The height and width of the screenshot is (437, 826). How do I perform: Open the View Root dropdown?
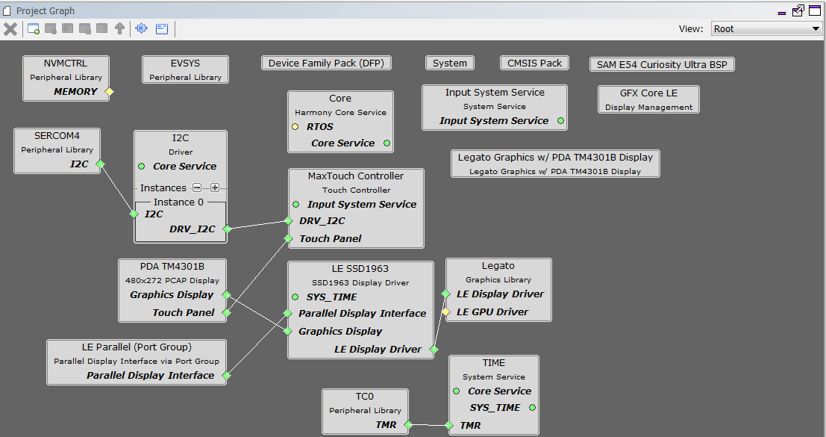point(766,29)
